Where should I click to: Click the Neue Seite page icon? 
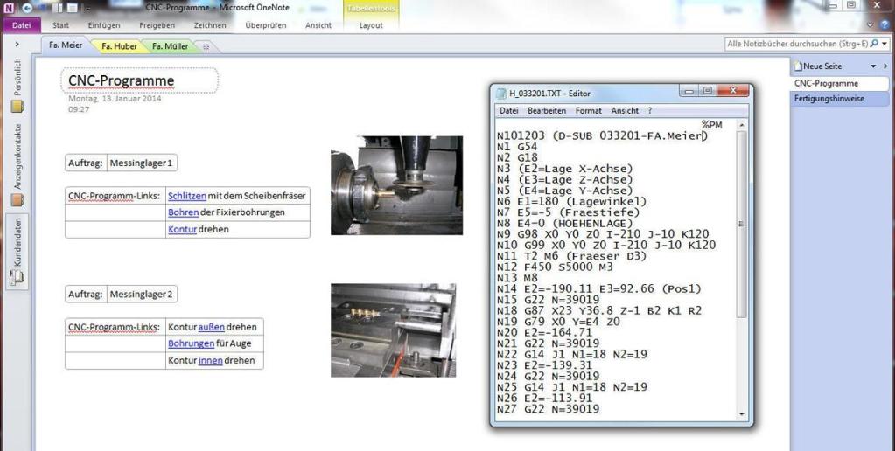tap(798, 66)
